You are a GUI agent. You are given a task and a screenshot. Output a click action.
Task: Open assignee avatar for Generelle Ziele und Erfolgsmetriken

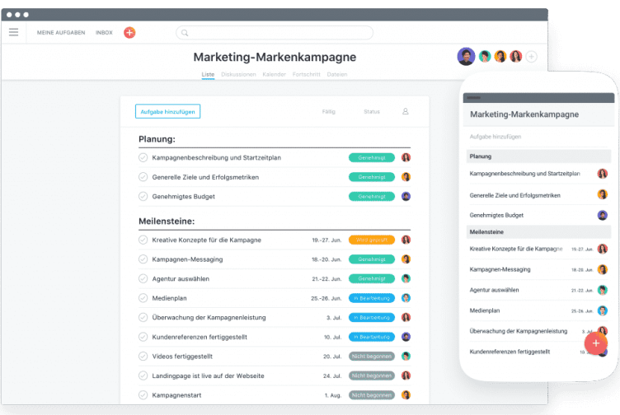406,177
